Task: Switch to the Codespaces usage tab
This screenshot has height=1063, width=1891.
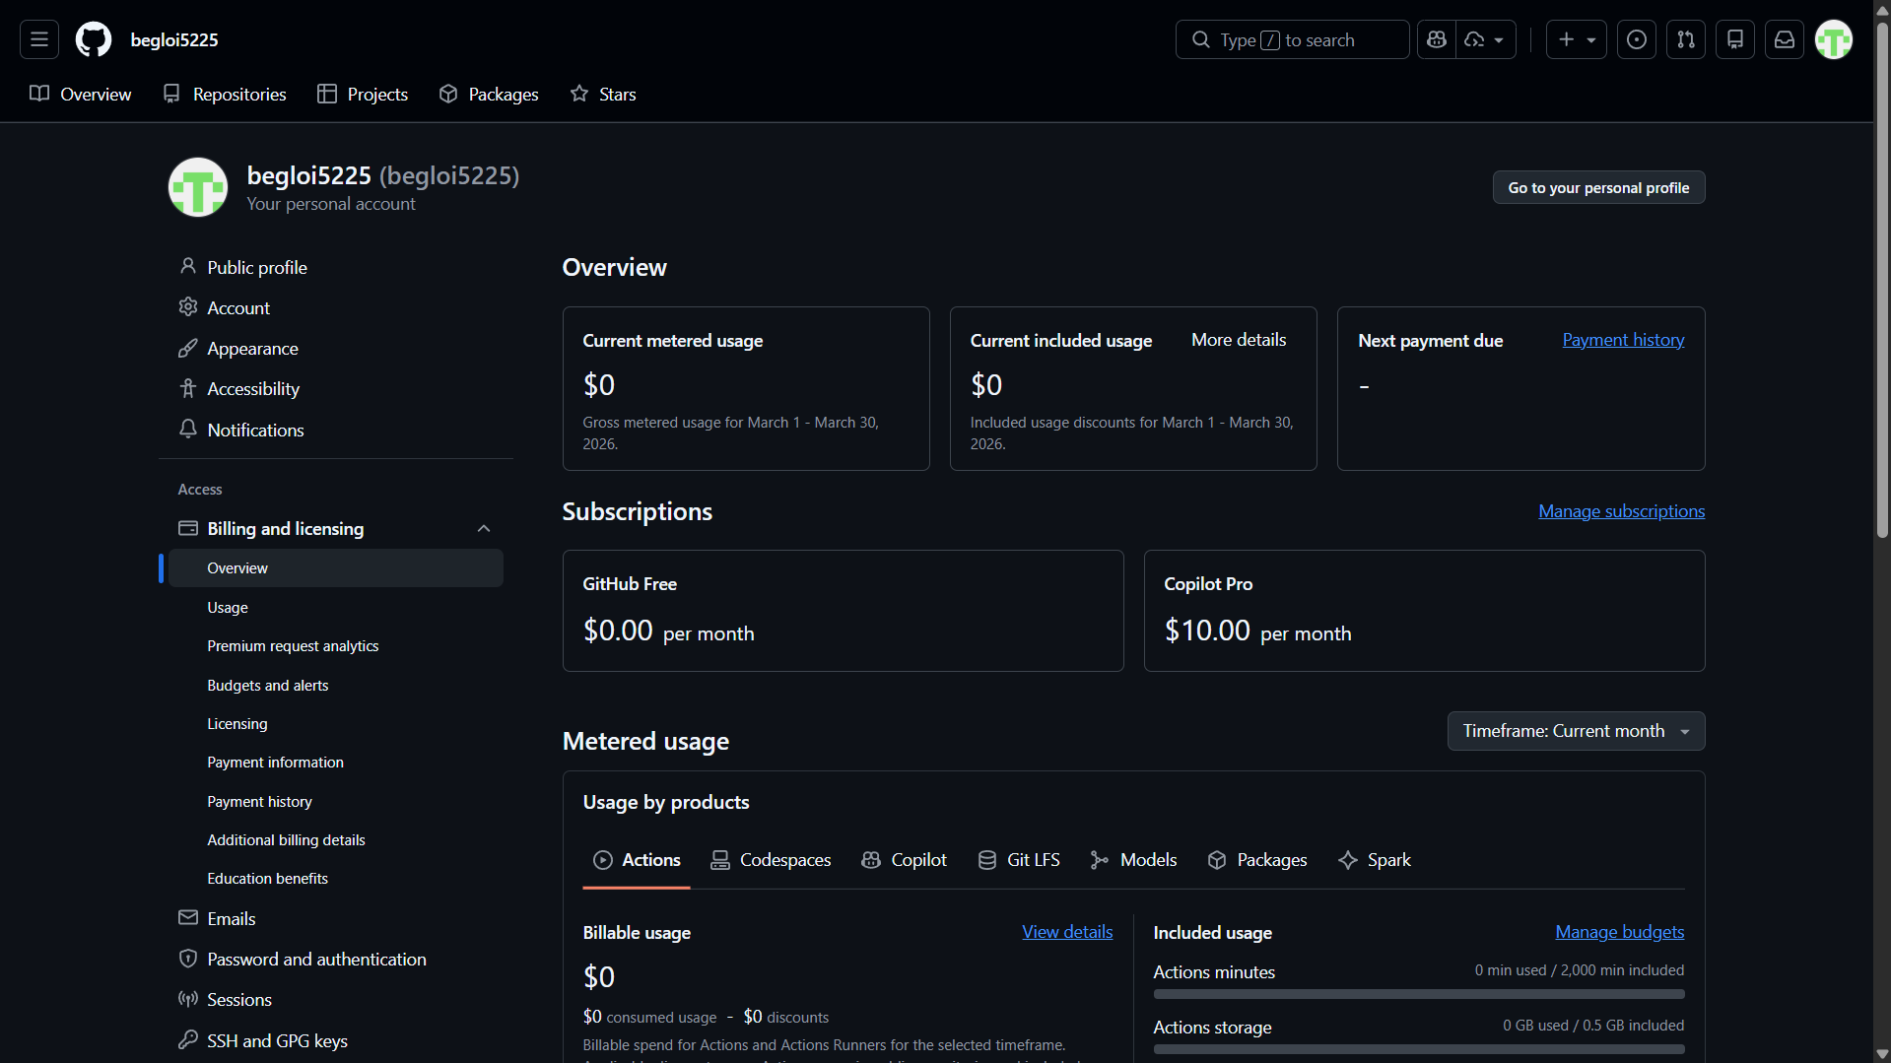Action: pyautogui.click(x=771, y=860)
